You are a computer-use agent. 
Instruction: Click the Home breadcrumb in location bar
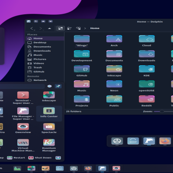pos(95,28)
